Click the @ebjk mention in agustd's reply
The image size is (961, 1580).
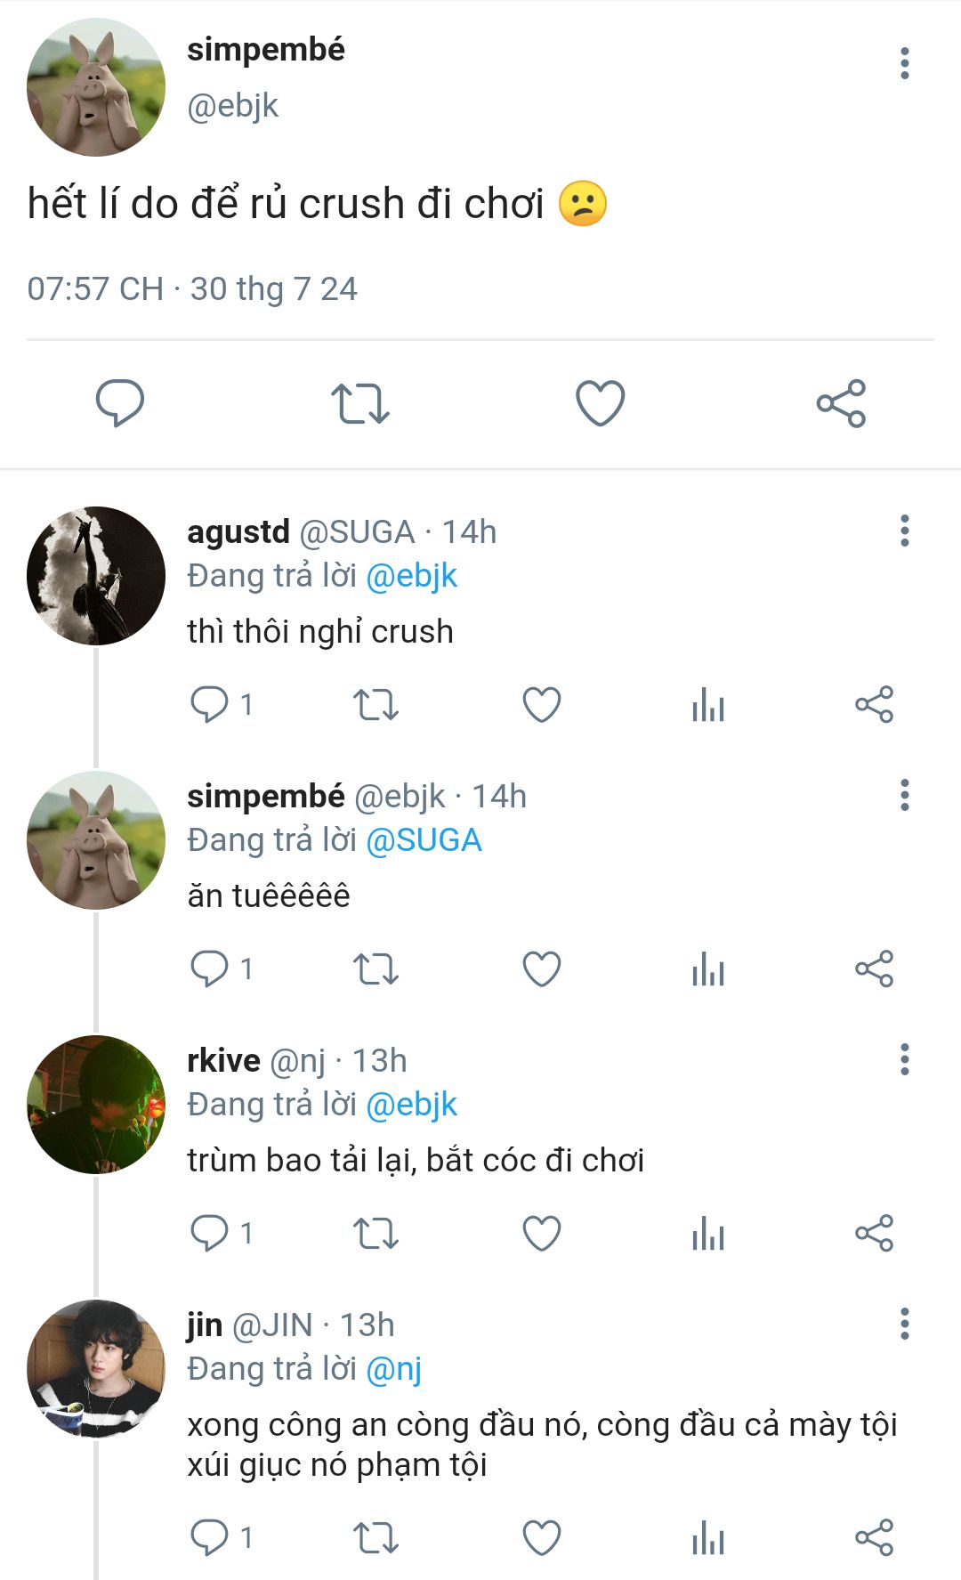tap(411, 576)
